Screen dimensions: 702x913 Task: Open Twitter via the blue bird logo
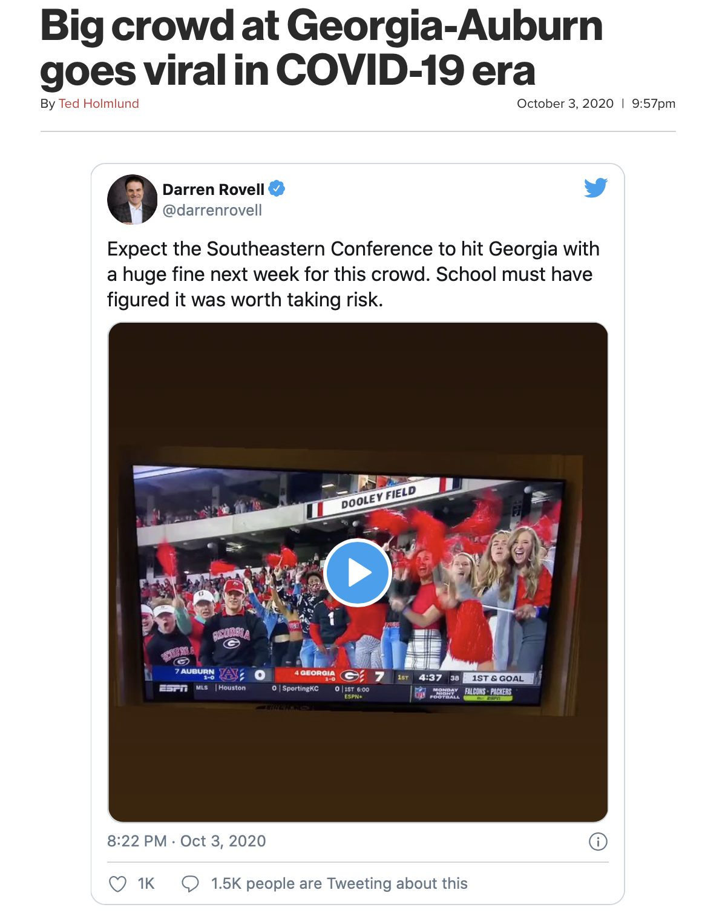pos(595,188)
